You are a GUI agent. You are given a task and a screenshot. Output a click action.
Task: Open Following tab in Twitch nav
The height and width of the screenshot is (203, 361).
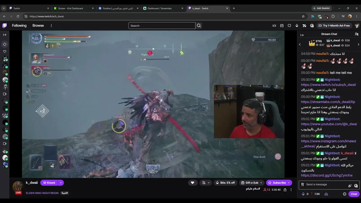pyautogui.click(x=19, y=26)
